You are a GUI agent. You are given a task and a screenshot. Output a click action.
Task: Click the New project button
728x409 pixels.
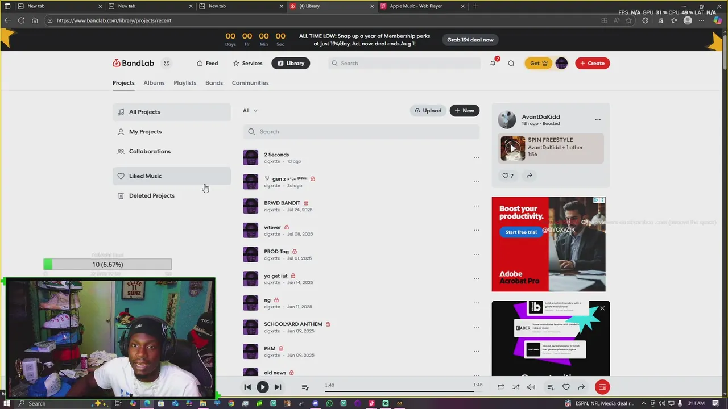coord(464,111)
